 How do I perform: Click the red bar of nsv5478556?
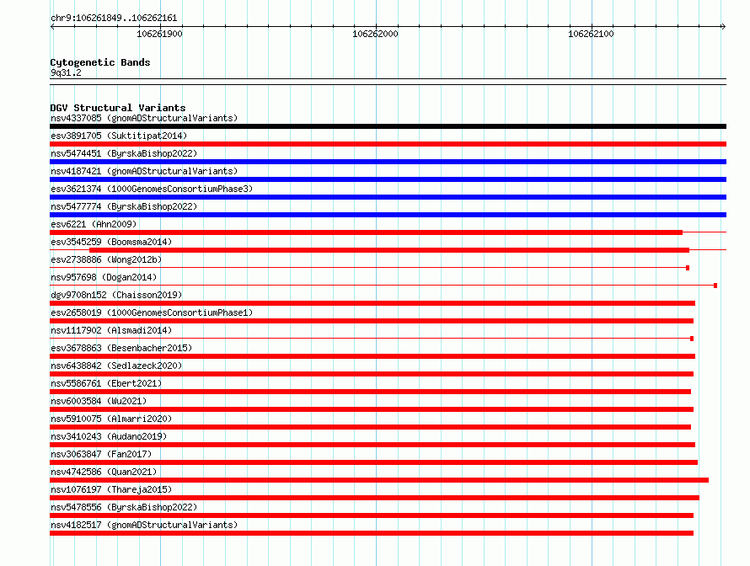pyautogui.click(x=372, y=515)
